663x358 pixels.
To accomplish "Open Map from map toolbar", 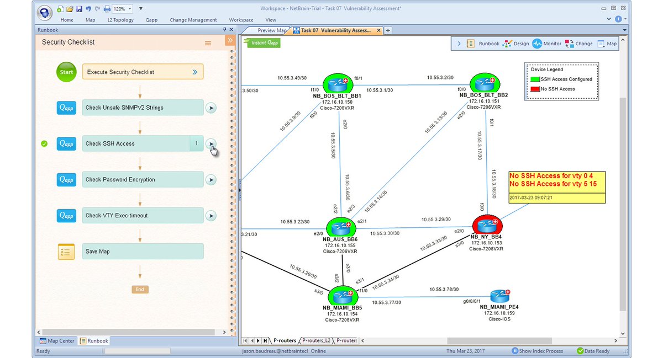I will (x=607, y=44).
